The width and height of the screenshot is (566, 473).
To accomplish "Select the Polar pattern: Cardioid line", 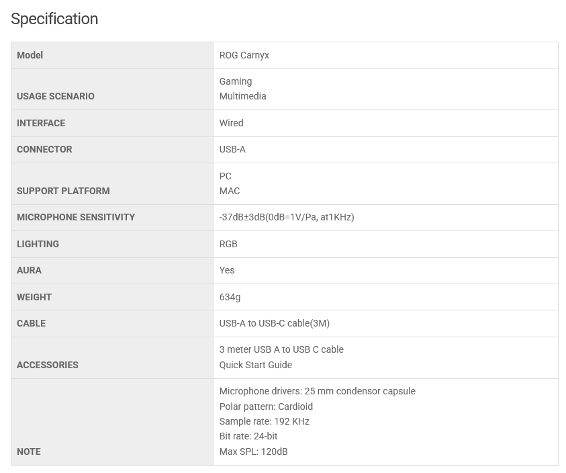I will (266, 406).
